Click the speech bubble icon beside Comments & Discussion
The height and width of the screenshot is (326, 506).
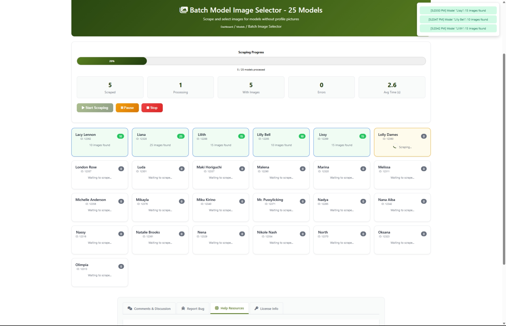point(130,308)
